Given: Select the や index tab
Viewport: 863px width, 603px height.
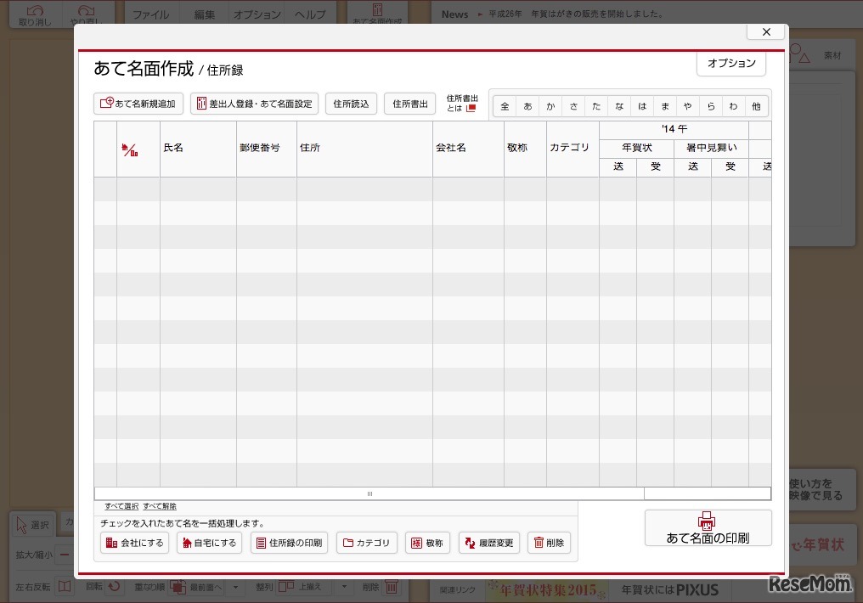Looking at the screenshot, I should point(688,106).
